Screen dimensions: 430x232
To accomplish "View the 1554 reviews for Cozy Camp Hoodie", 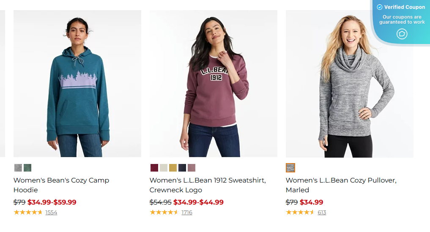I will (x=51, y=213).
